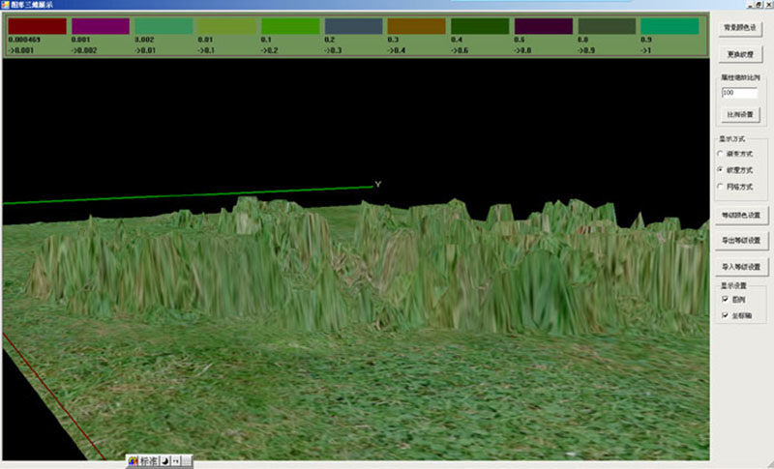Toggle the half-moon full/half-width icon
The image size is (774, 469).
165,461
